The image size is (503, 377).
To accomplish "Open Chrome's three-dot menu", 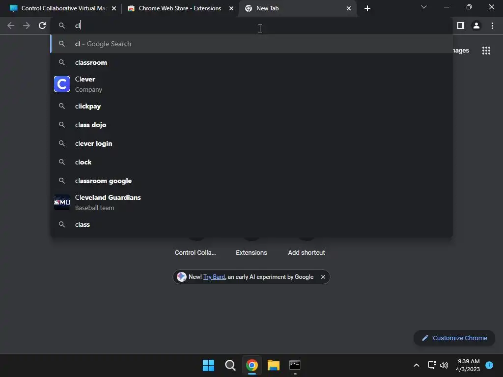I will (492, 26).
